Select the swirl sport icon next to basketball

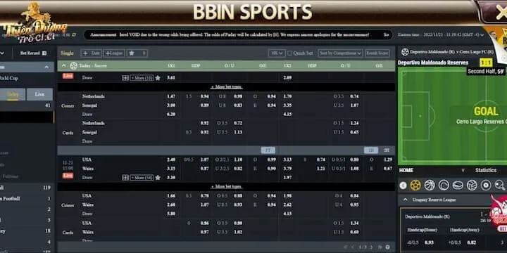[x=444, y=186]
